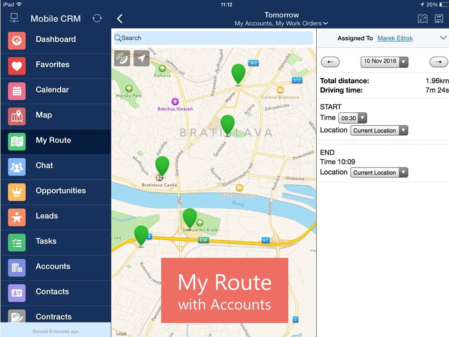Click the My Route green map icon
Screen dimensions: 449x337
tap(17, 142)
